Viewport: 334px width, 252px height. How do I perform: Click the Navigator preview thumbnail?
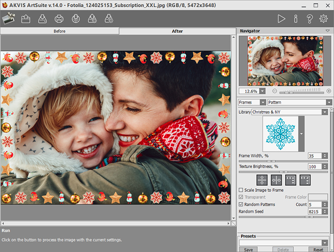[285, 61]
